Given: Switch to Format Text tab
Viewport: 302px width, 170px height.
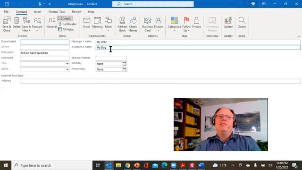Looking at the screenshot, I should click(x=57, y=11).
